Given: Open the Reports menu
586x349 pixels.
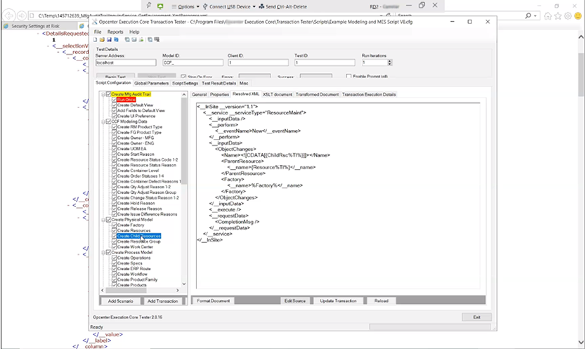Looking at the screenshot, I should tap(115, 32).
